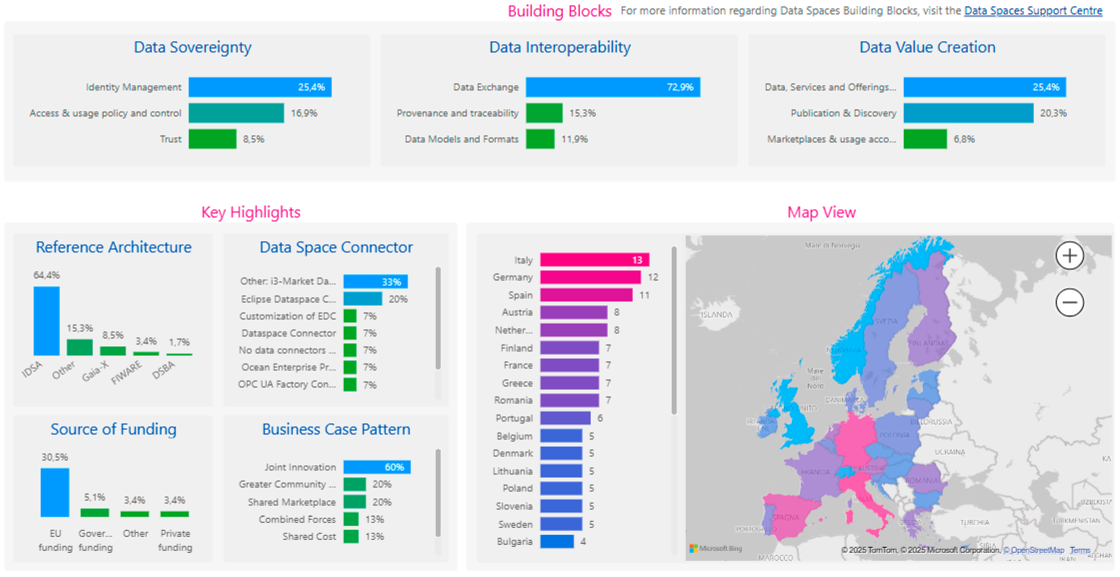This screenshot has height=577, width=1120.
Task: Select OPC UA Factory Connector bar
Action: point(350,384)
